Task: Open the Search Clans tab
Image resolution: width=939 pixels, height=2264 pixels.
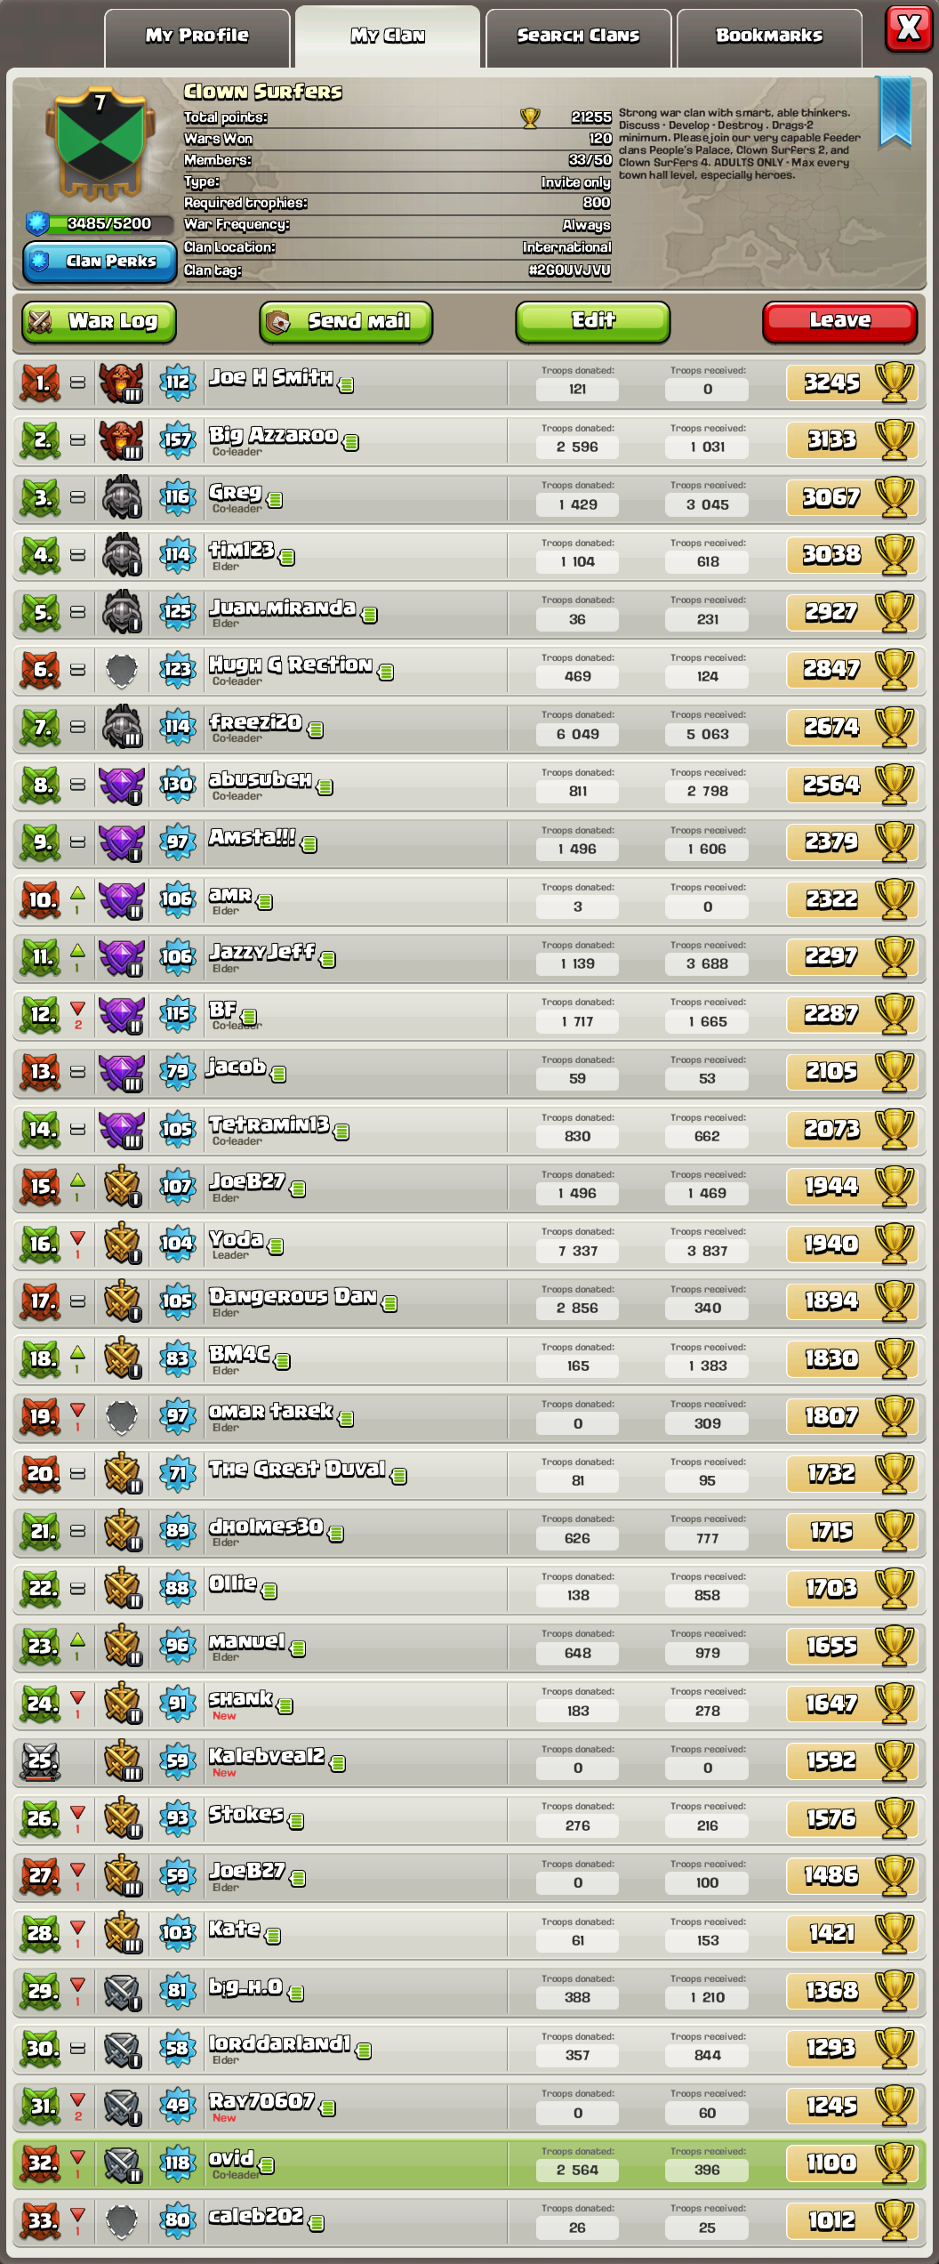Action: [578, 36]
